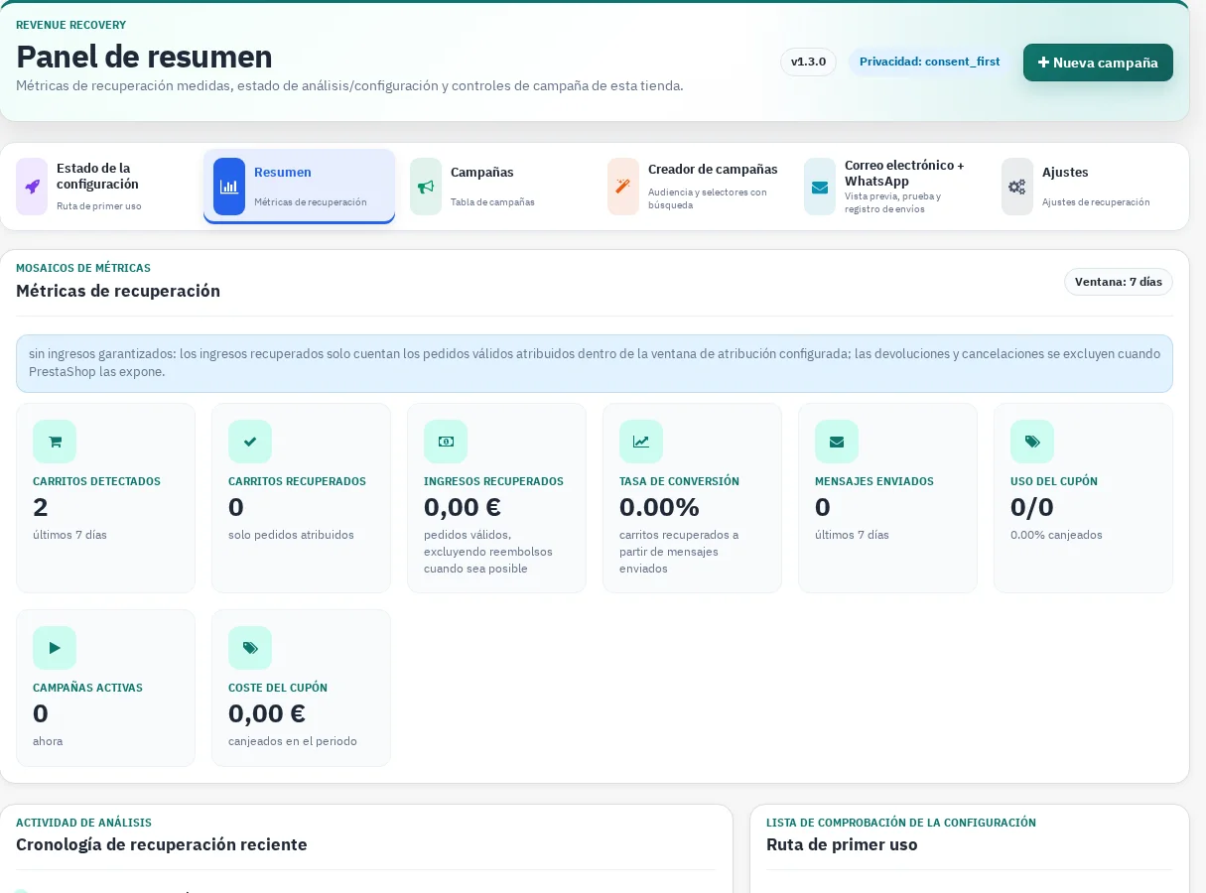Click the tags icon on Uso del cupón tile
Screen dimensions: 1206x893
pos(1032,442)
